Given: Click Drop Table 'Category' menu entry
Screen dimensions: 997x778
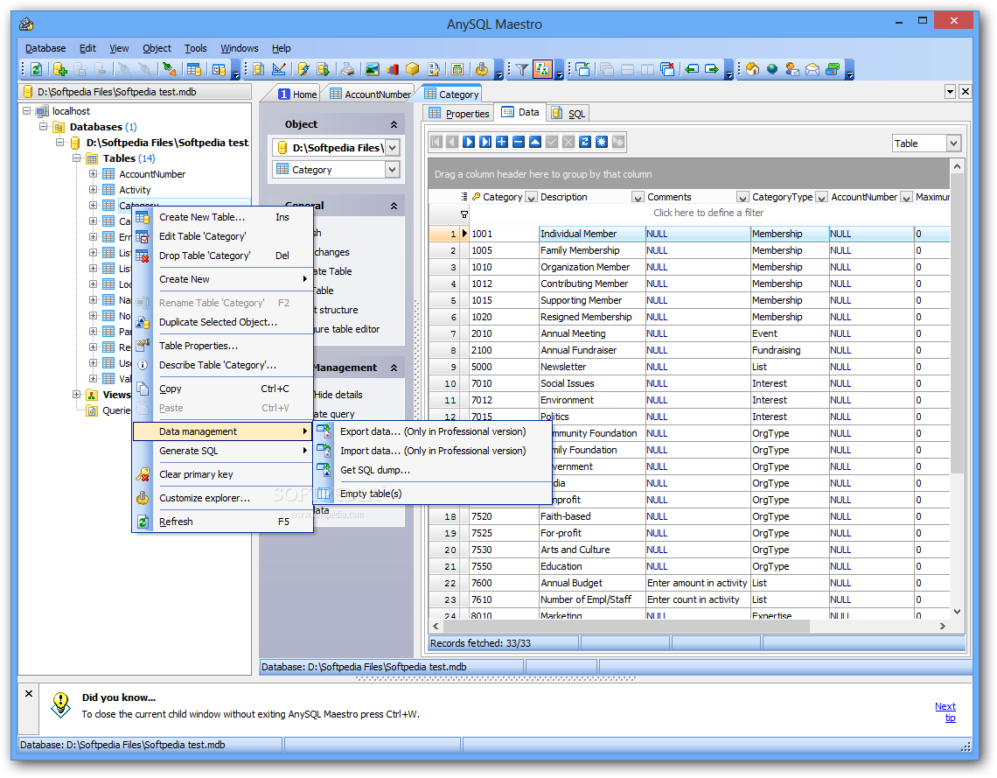Looking at the screenshot, I should (222, 255).
